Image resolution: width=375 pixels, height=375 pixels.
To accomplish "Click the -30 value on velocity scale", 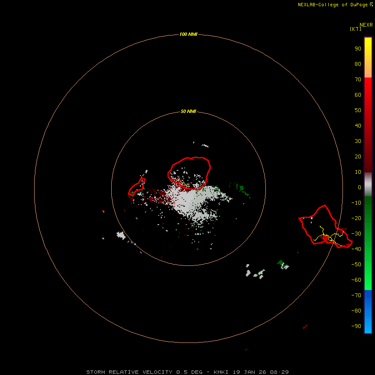I will tap(356, 234).
